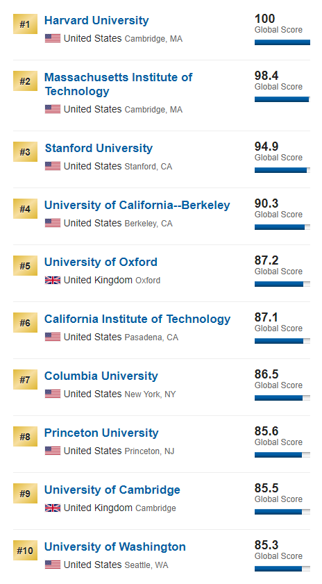Viewport: 322px width, 584px height.
Task: Click the #4 gold rank badge
Action: click(25, 209)
